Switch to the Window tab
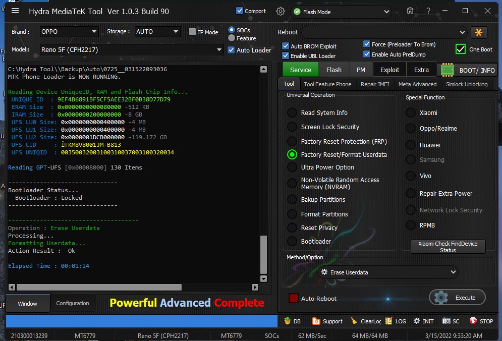 [27, 303]
